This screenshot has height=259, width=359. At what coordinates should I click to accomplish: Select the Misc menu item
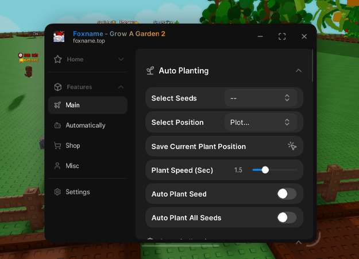point(88,166)
